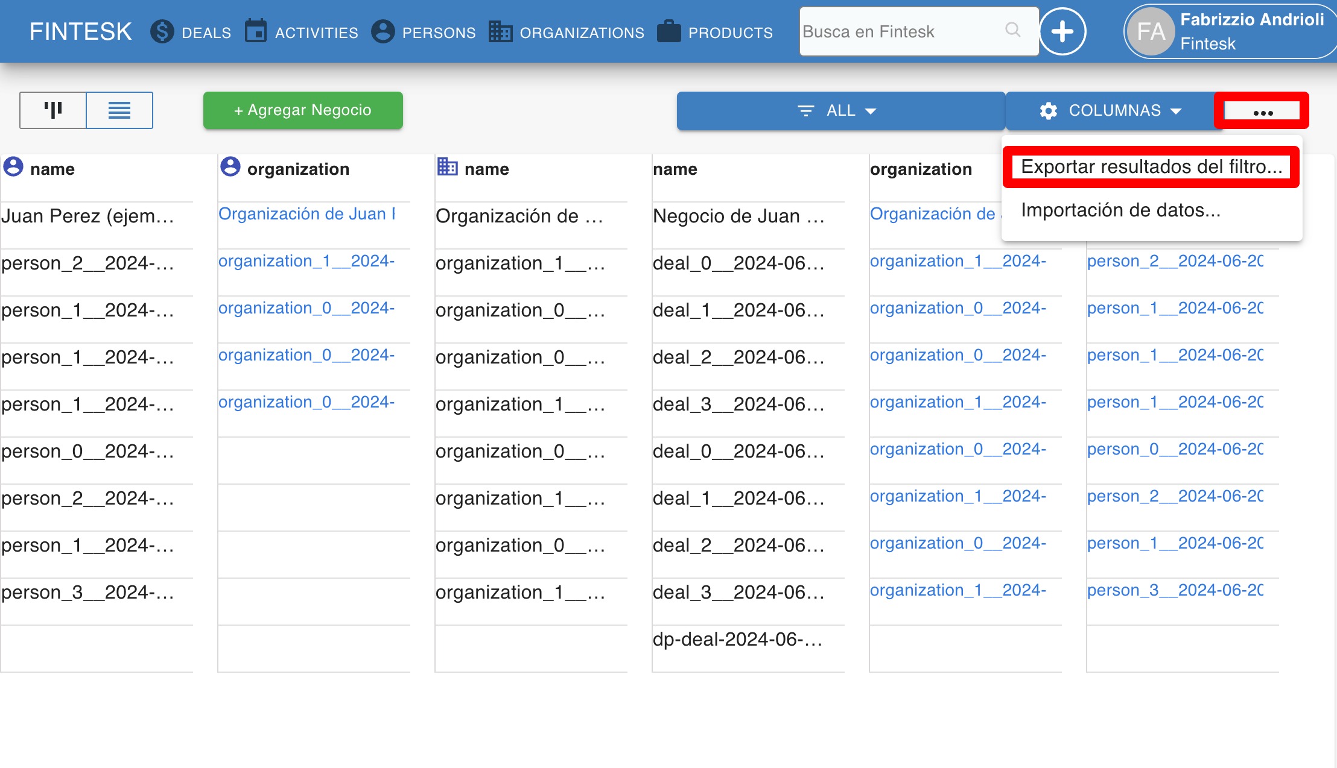Click the Persons avatar icon
The height and width of the screenshot is (768, 1337).
click(383, 31)
